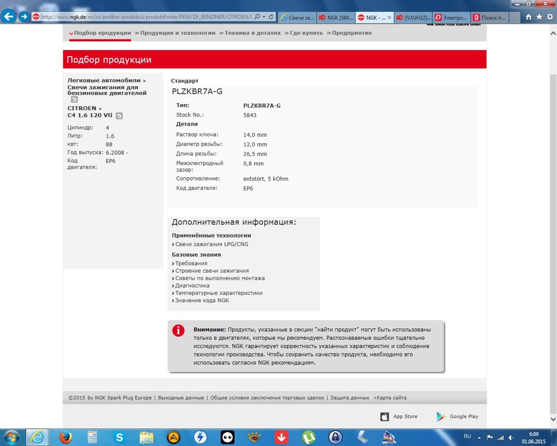Switch to the "Поиск п..." browser tab

pos(490,17)
